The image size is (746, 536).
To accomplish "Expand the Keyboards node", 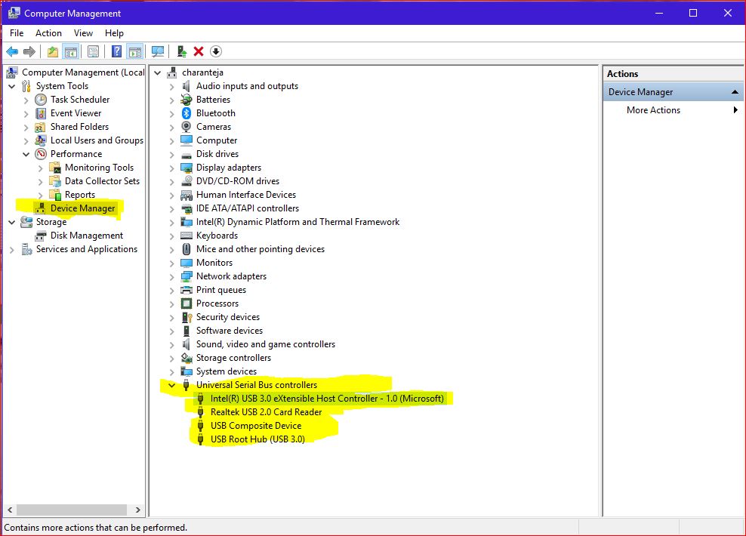I will tap(171, 236).
